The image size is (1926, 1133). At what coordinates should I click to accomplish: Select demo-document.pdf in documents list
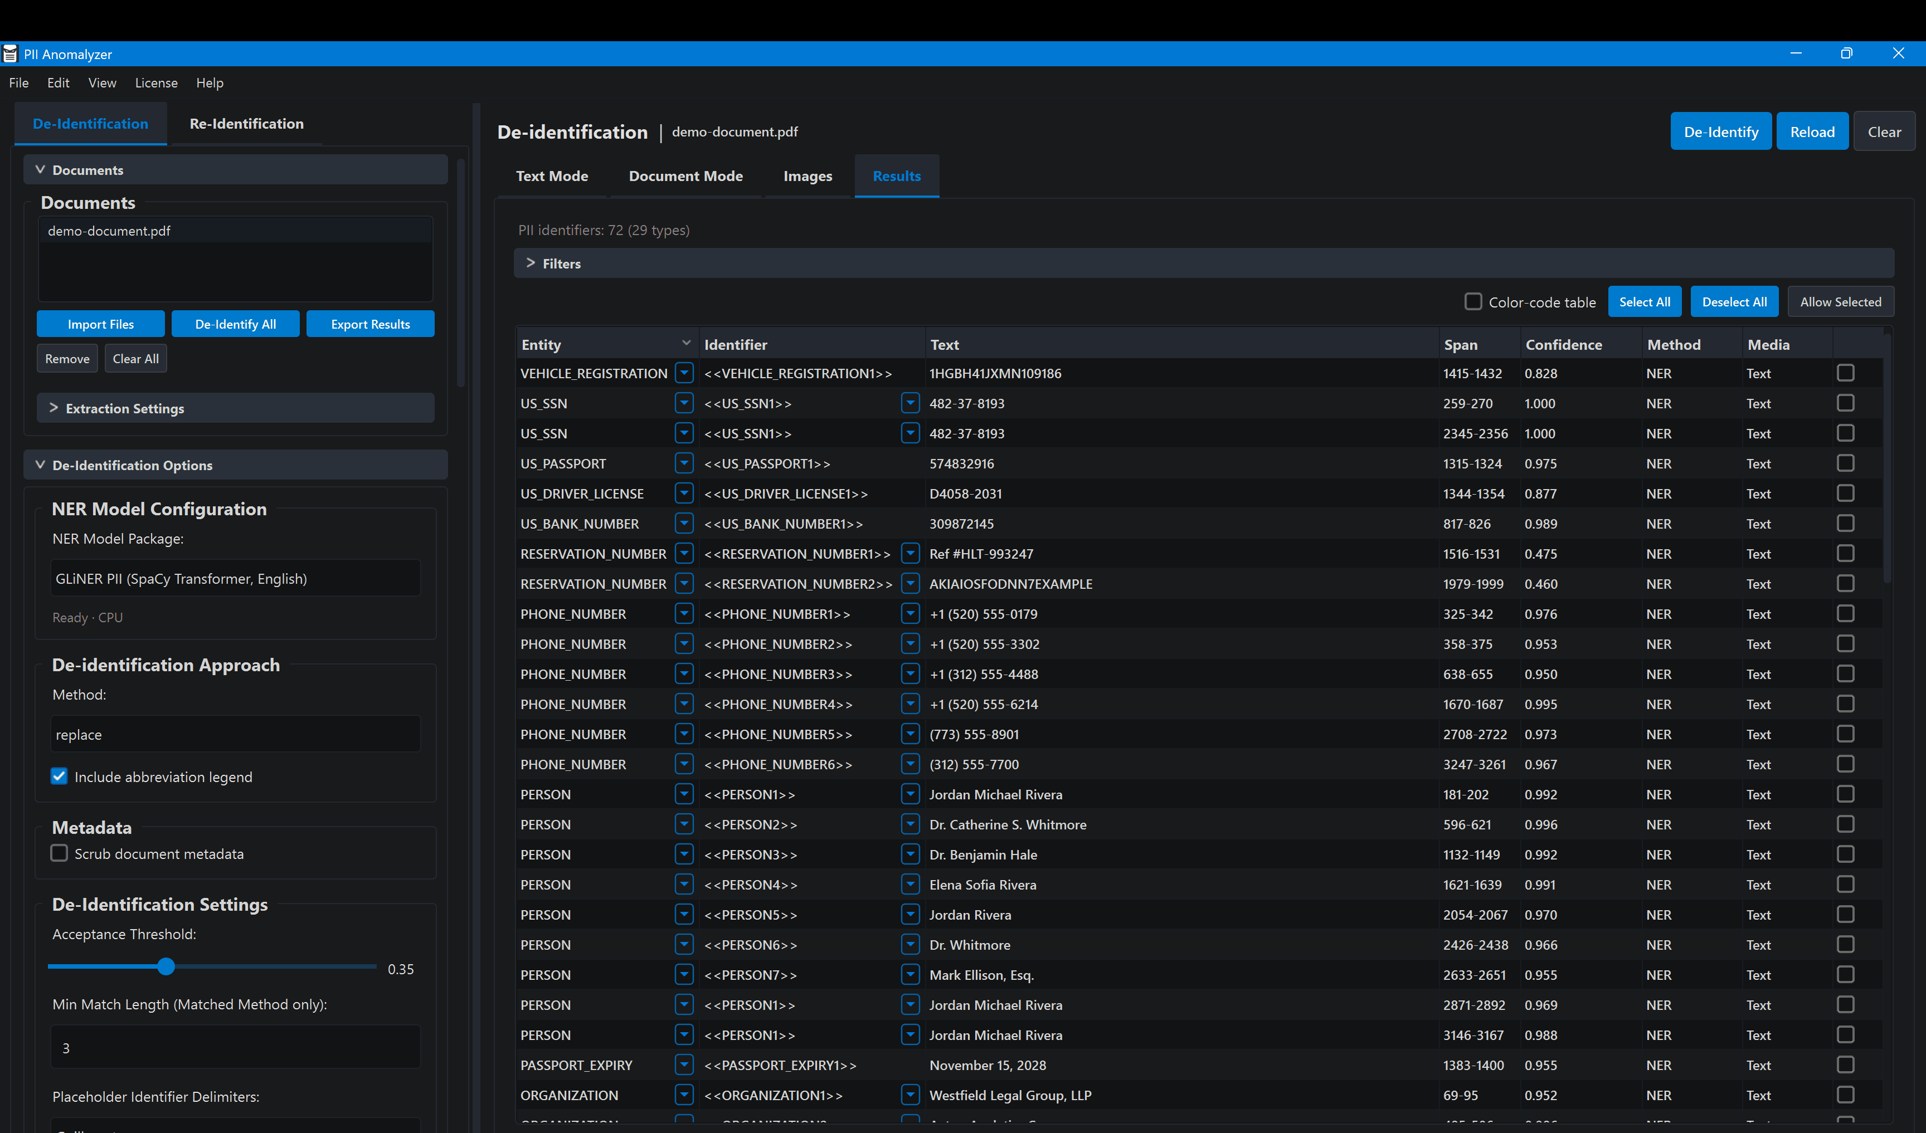pos(235,231)
